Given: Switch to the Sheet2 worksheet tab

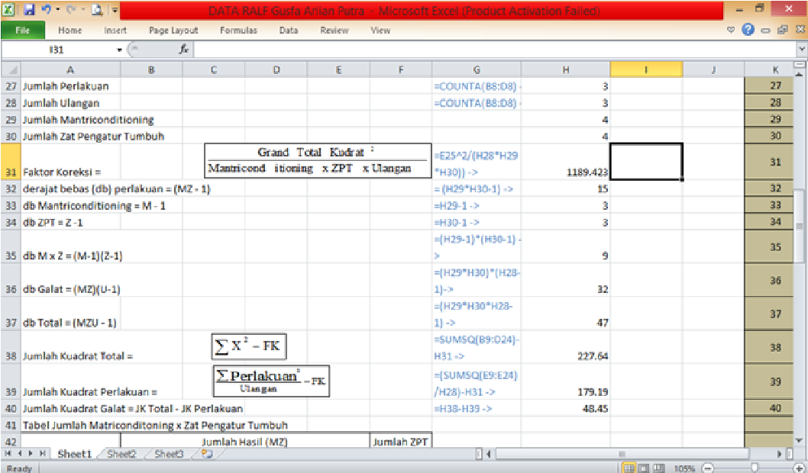Looking at the screenshot, I should (121, 454).
